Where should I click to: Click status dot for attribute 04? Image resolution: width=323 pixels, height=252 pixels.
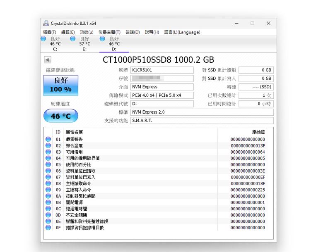(x=48, y=158)
